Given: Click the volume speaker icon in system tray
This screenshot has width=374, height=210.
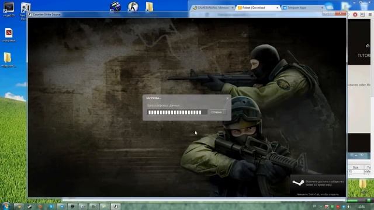Looking at the screenshot, I should 349,206.
